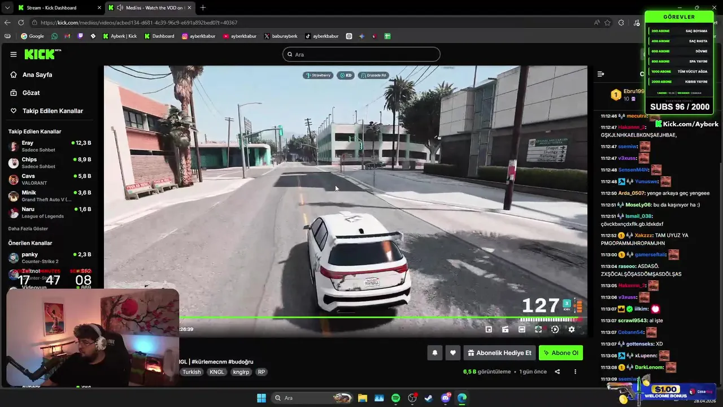Open Cavs VALORANT channel
Image resolution: width=723 pixels, height=407 pixels.
coord(50,179)
